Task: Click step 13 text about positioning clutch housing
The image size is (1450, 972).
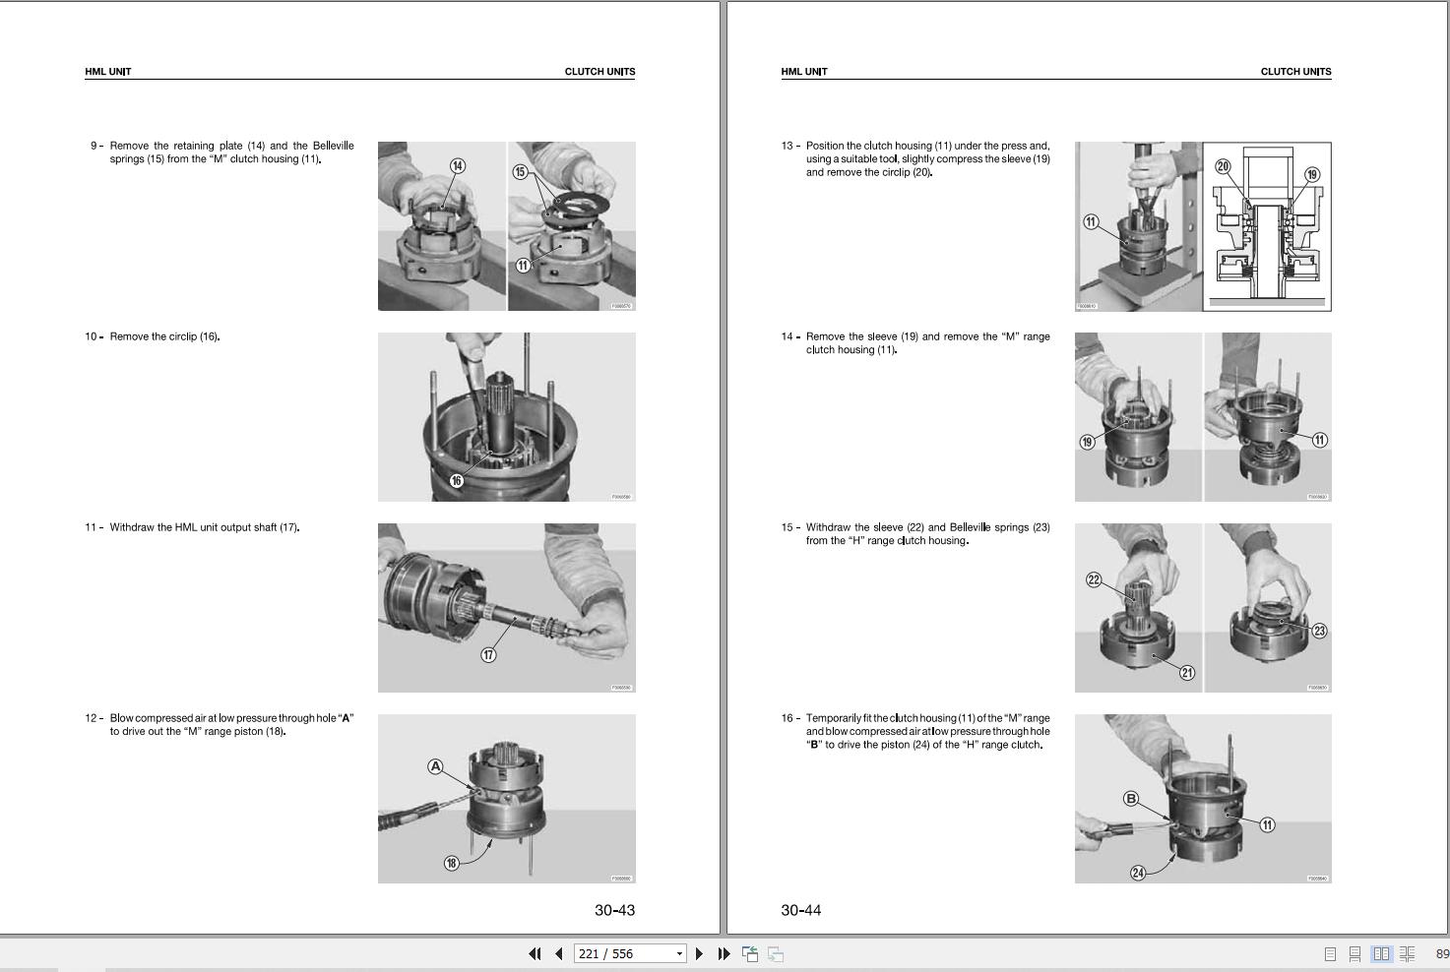Action: (x=927, y=158)
